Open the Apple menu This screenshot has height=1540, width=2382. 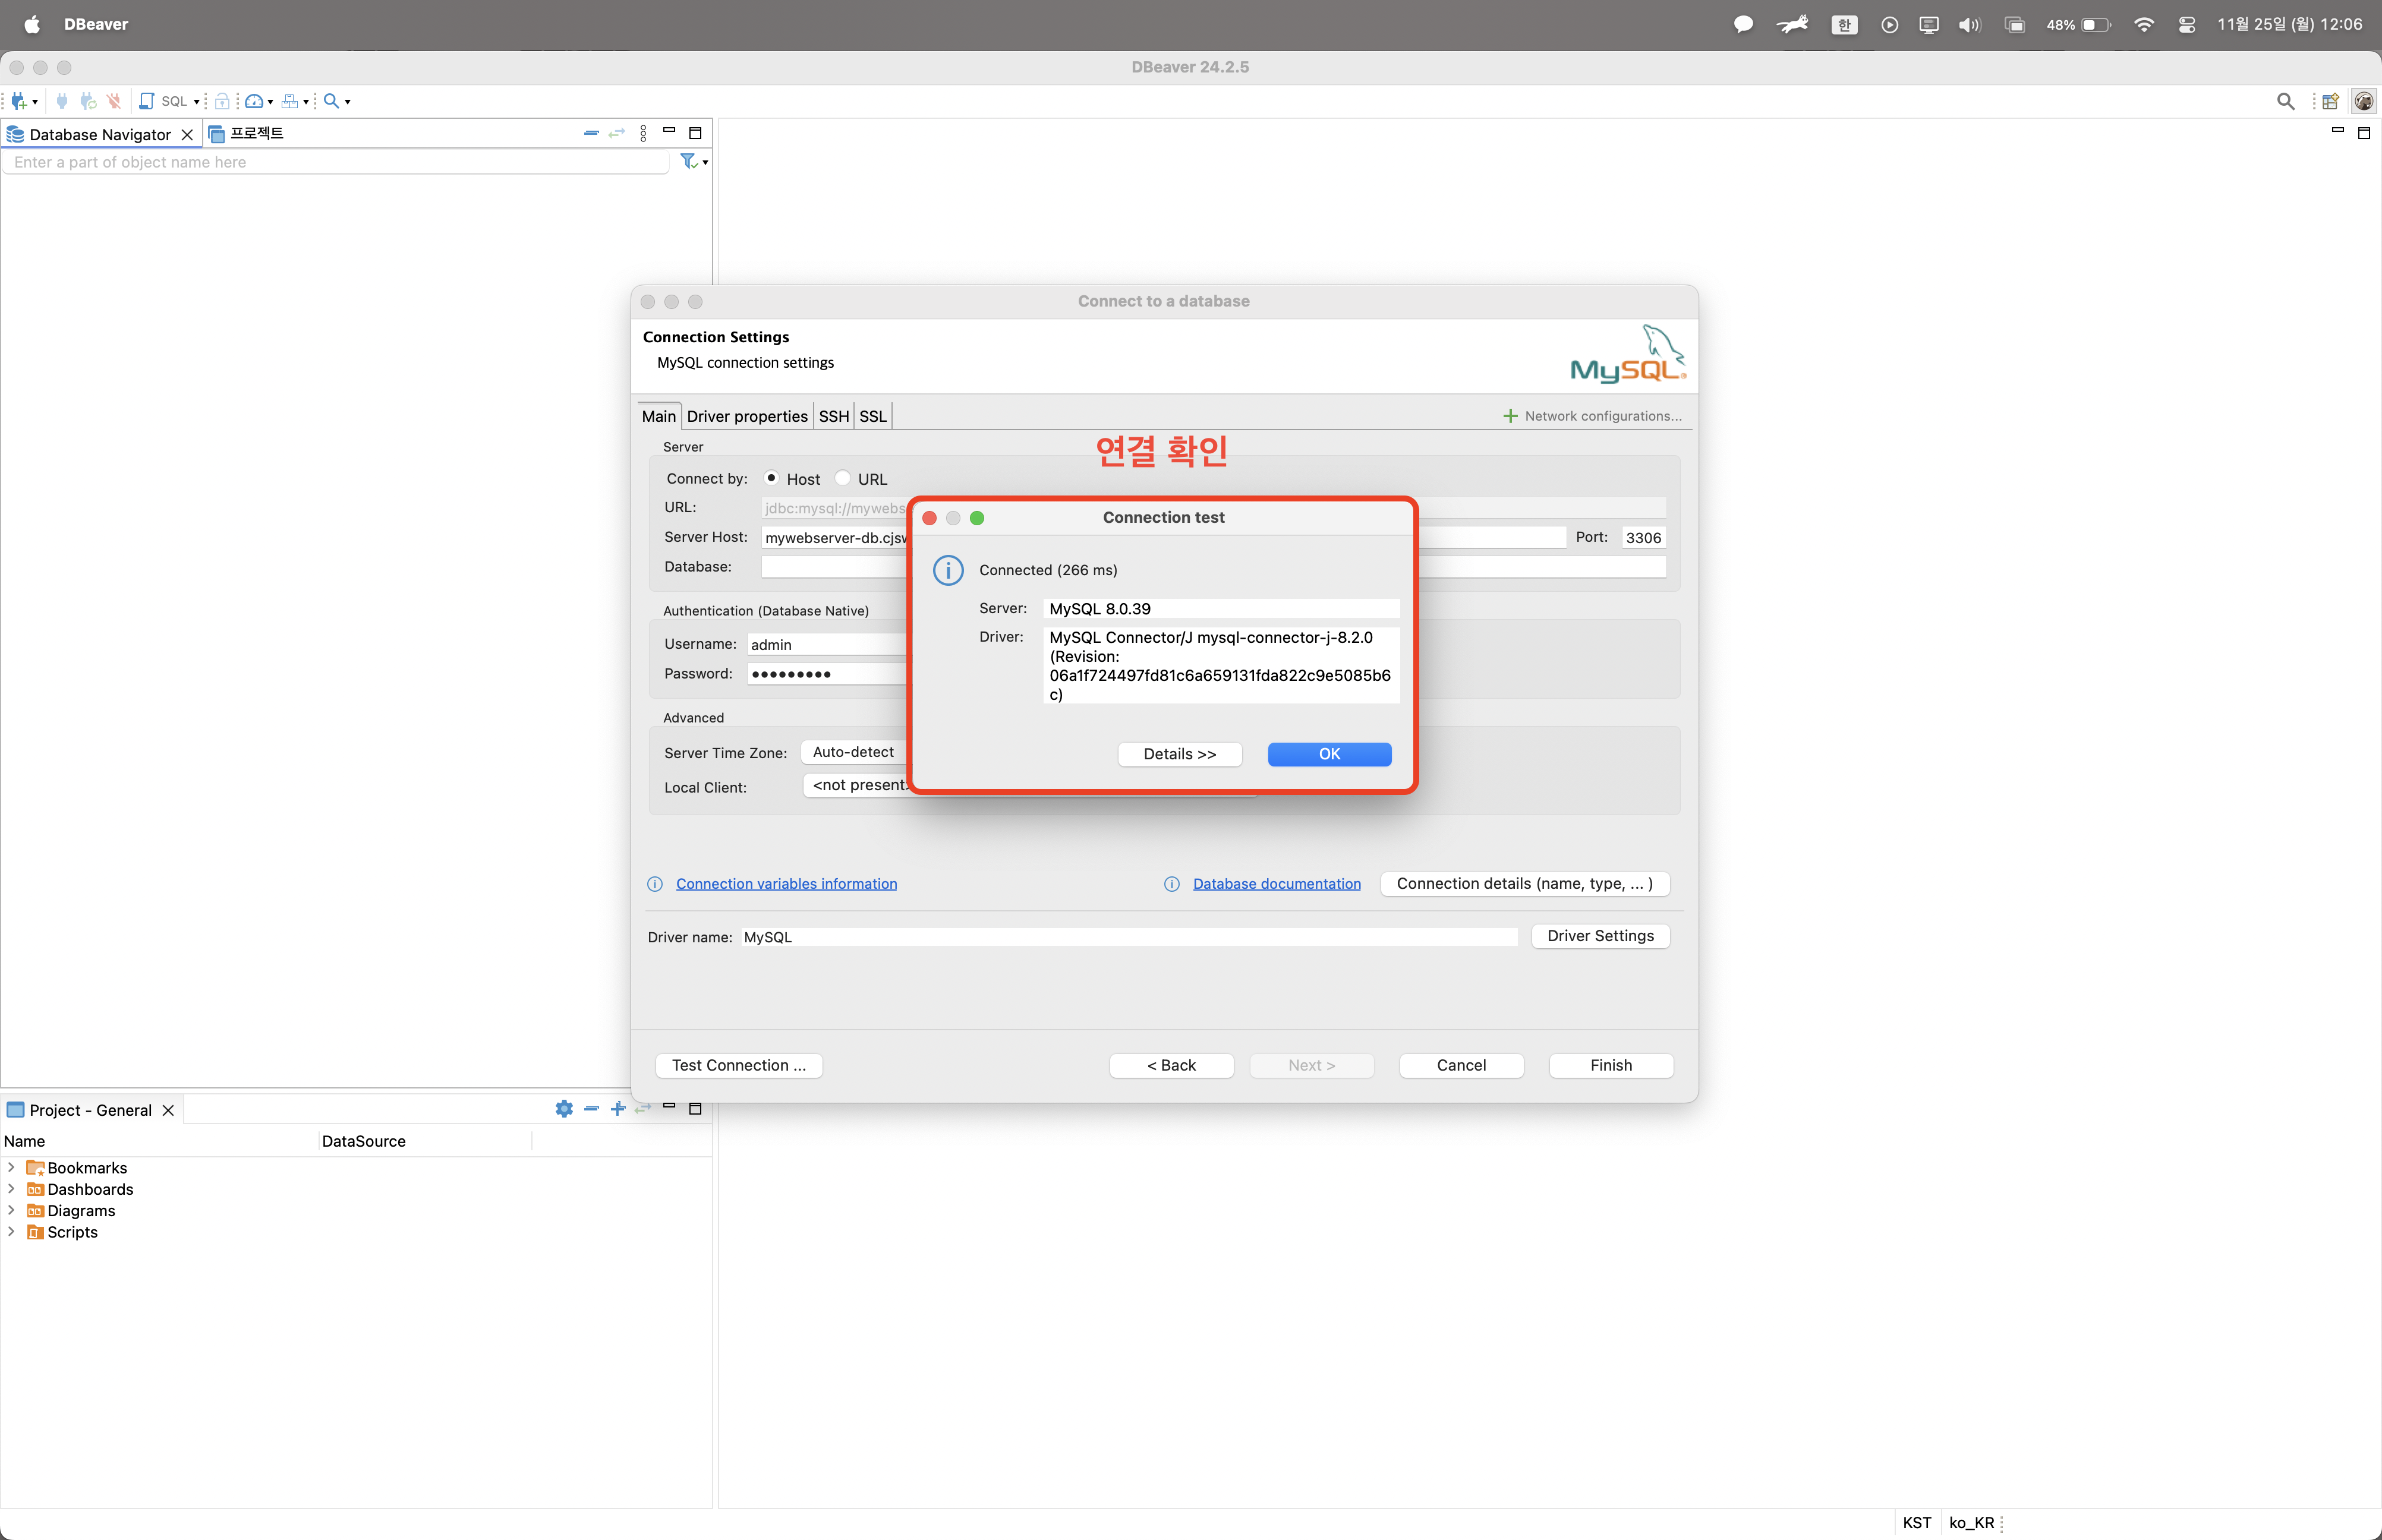(32, 24)
